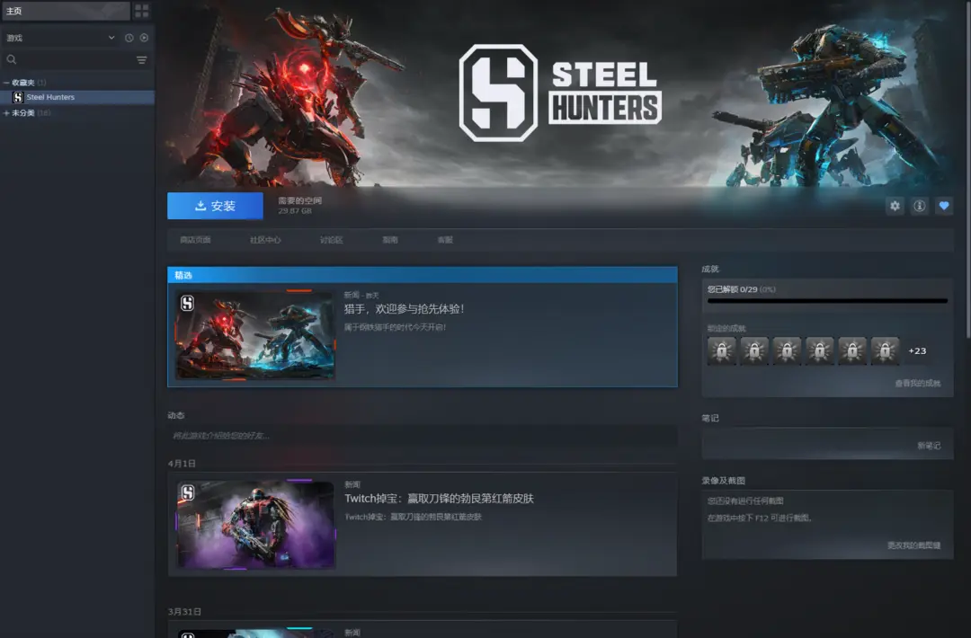Go to 主页 library home
Screen dimensions: 971x638
click(66, 11)
